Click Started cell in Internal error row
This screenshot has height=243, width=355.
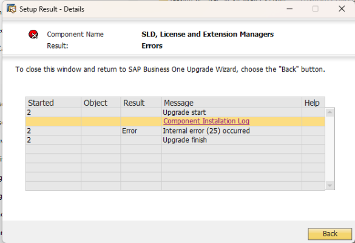click(53, 131)
